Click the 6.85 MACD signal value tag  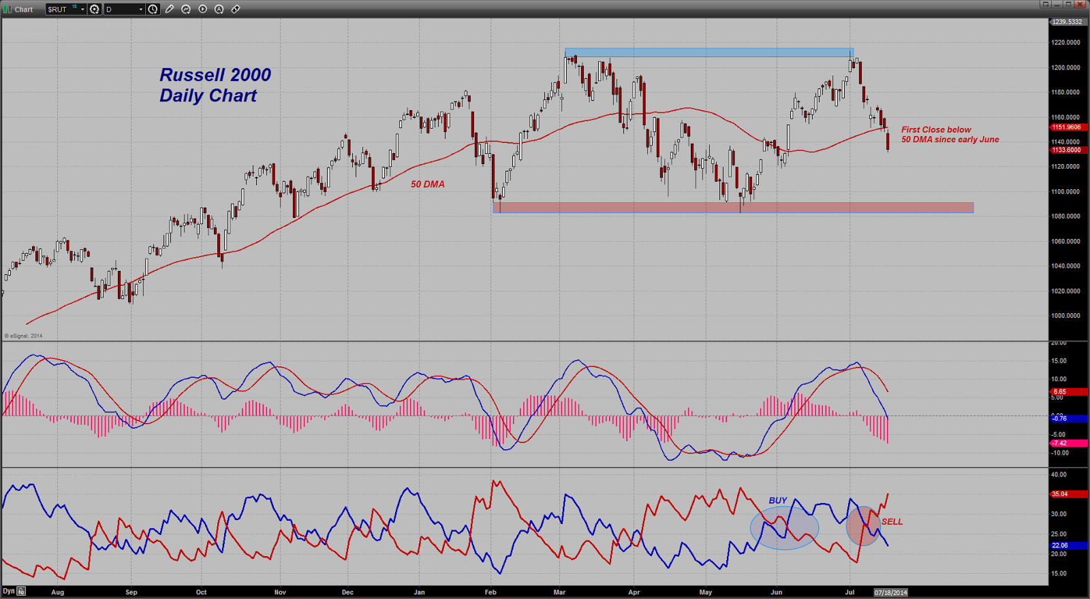(x=1068, y=392)
